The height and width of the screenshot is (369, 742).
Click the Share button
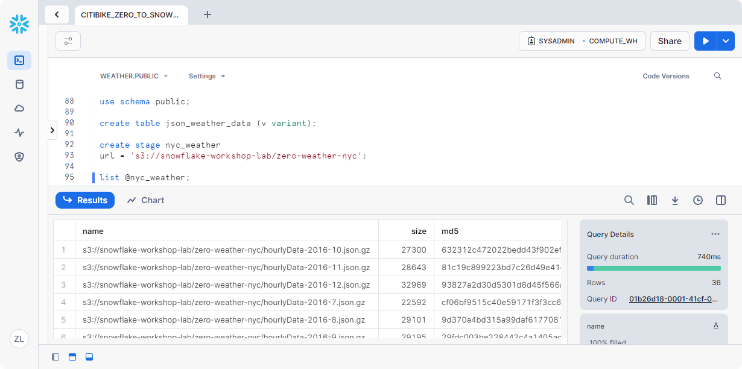[670, 41]
